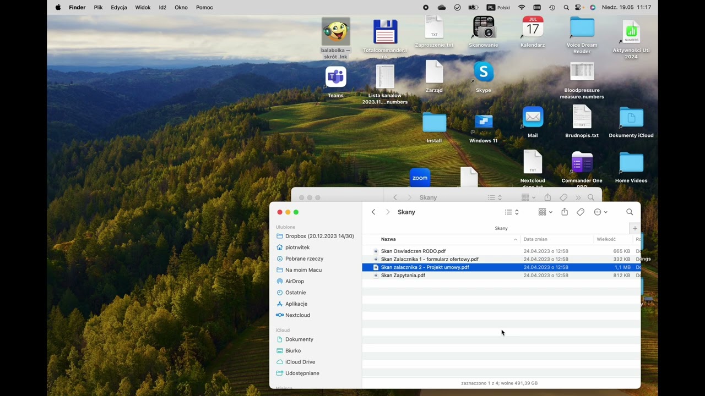705x396 pixels.
Task: Open the Finder menu in menu bar
Action: point(77,7)
